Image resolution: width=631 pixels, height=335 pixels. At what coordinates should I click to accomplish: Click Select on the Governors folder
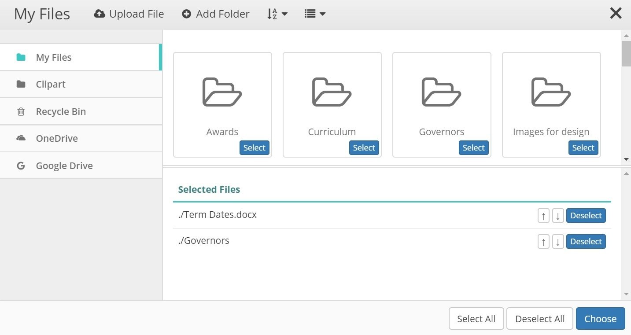[474, 148]
